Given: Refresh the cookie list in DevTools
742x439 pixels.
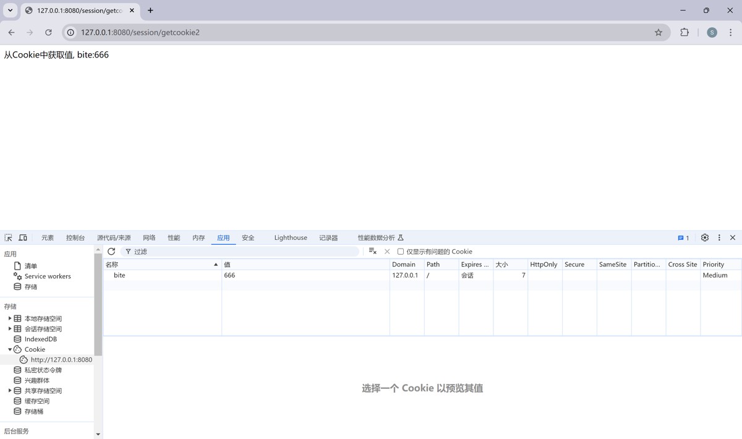Looking at the screenshot, I should (111, 252).
